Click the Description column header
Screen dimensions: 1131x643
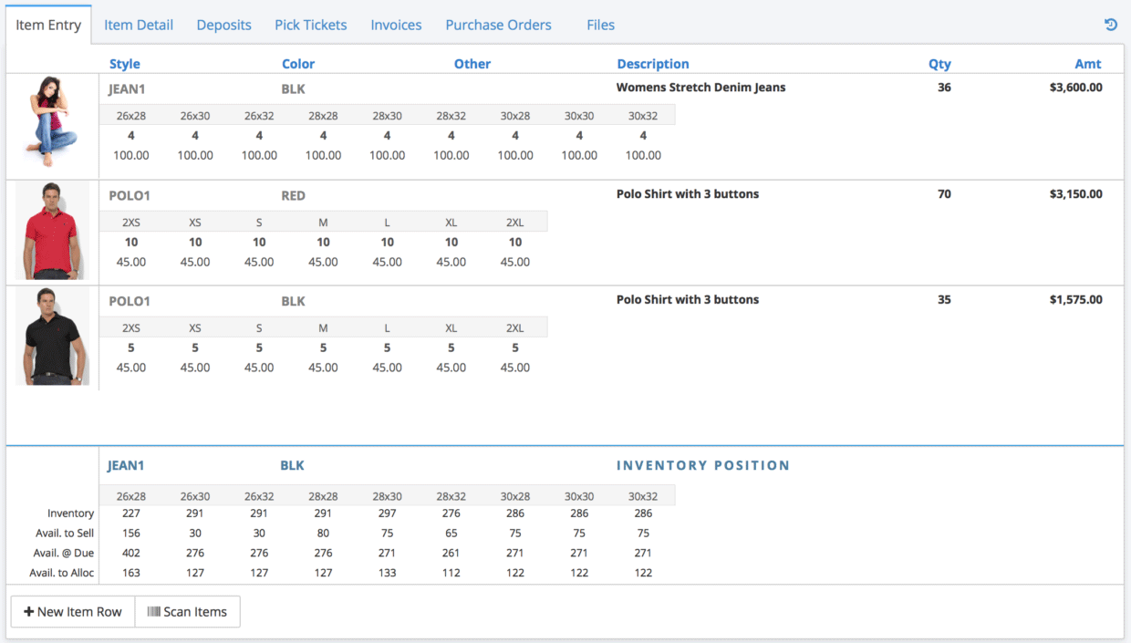pyautogui.click(x=653, y=63)
